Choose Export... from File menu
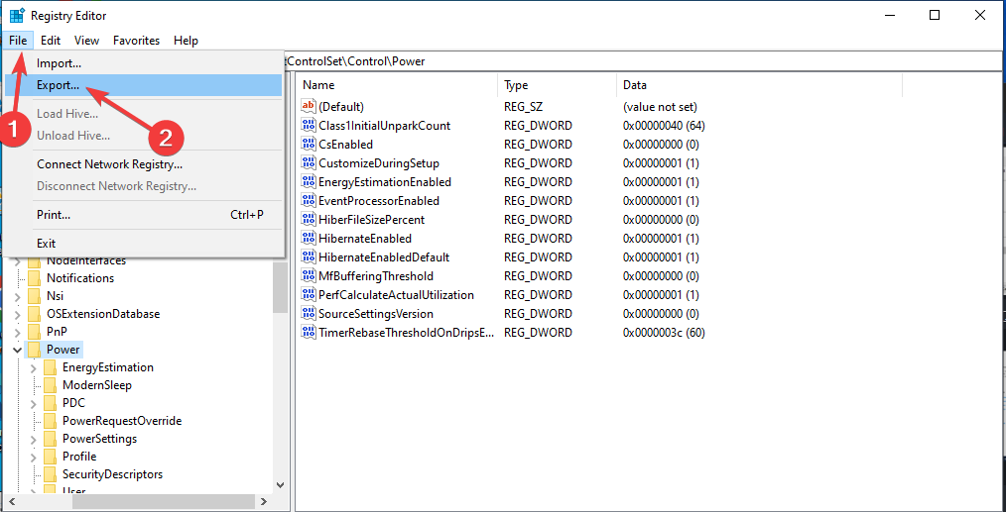The image size is (1006, 512). (143, 85)
